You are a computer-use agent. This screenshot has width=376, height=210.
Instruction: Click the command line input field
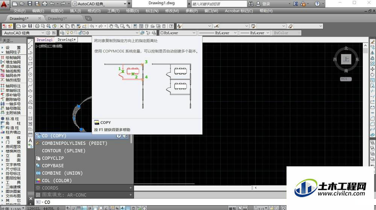coord(161,202)
